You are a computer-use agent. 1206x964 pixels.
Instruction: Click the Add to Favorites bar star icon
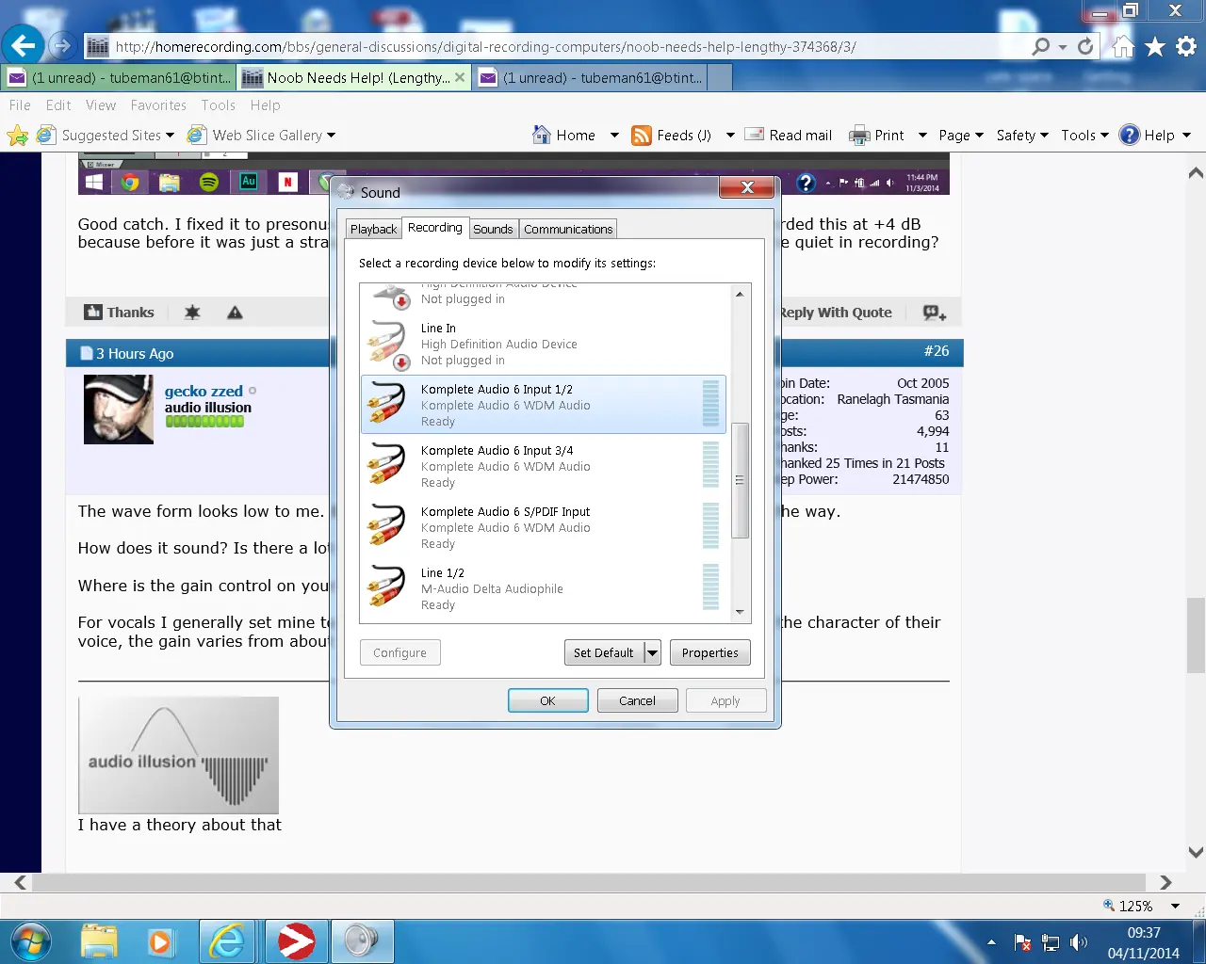[17, 136]
